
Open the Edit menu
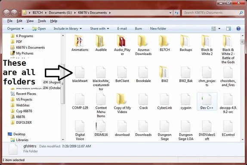point(19,21)
